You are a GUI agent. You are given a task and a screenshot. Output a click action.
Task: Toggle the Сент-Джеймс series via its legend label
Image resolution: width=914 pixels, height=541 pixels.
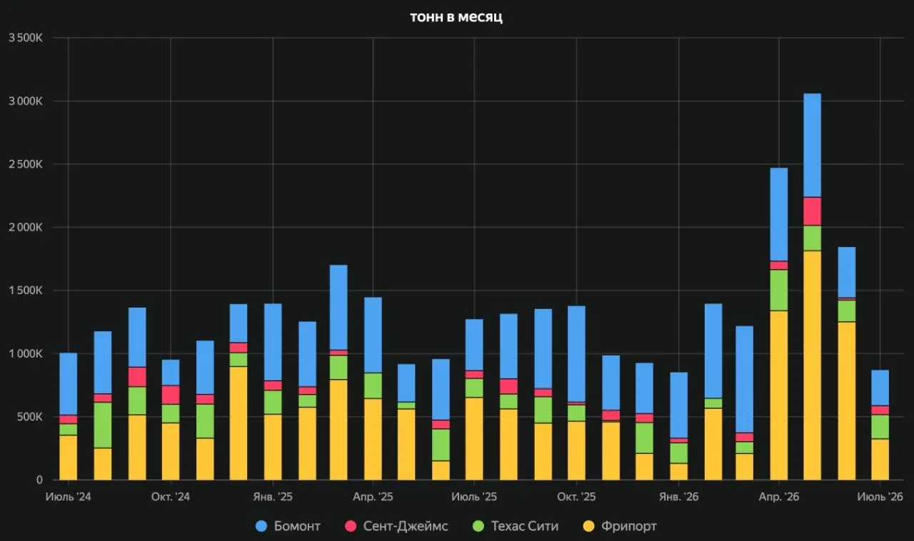coord(406,526)
